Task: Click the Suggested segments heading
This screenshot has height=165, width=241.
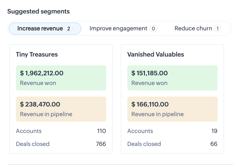Action: tap(39, 12)
